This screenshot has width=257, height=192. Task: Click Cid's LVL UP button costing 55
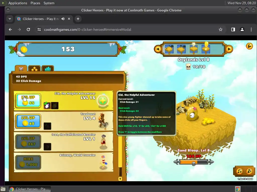tap(28, 100)
